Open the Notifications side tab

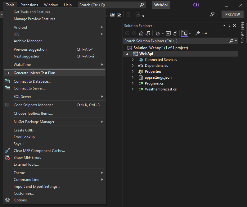click(243, 33)
